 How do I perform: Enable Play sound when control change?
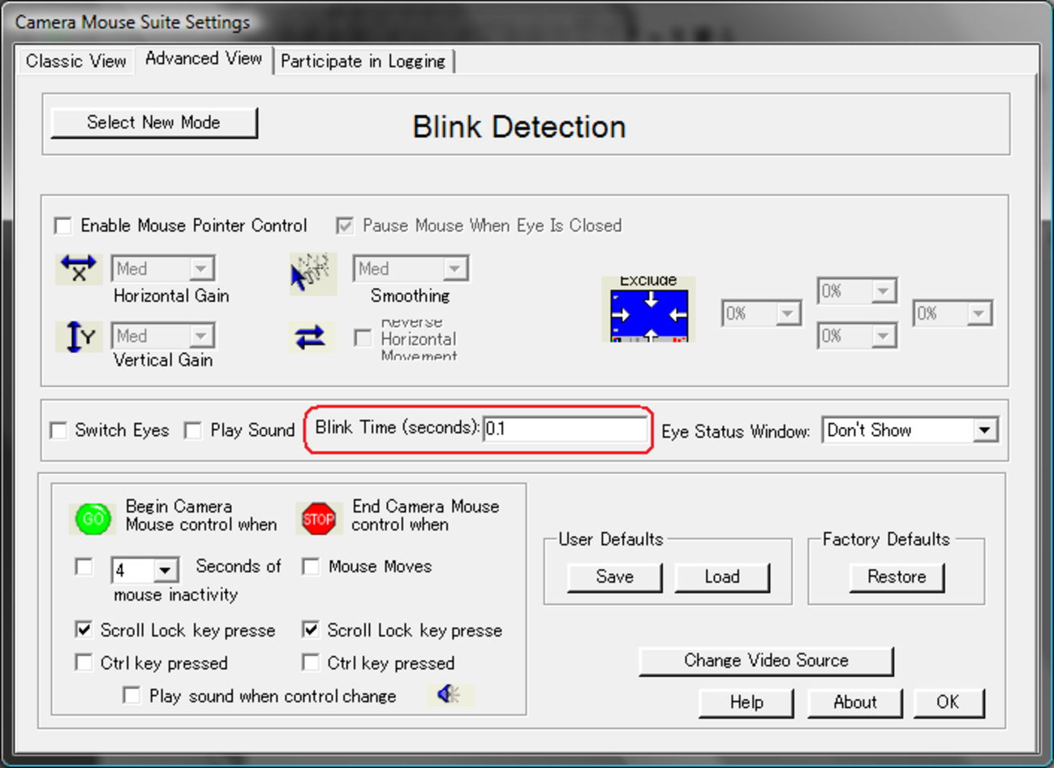tap(131, 696)
